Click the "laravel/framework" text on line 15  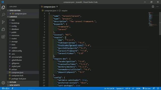pyautogui.click(x=68, y=51)
